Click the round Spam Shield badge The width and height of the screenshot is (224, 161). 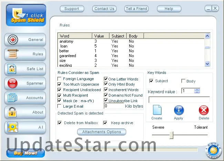click(214, 151)
